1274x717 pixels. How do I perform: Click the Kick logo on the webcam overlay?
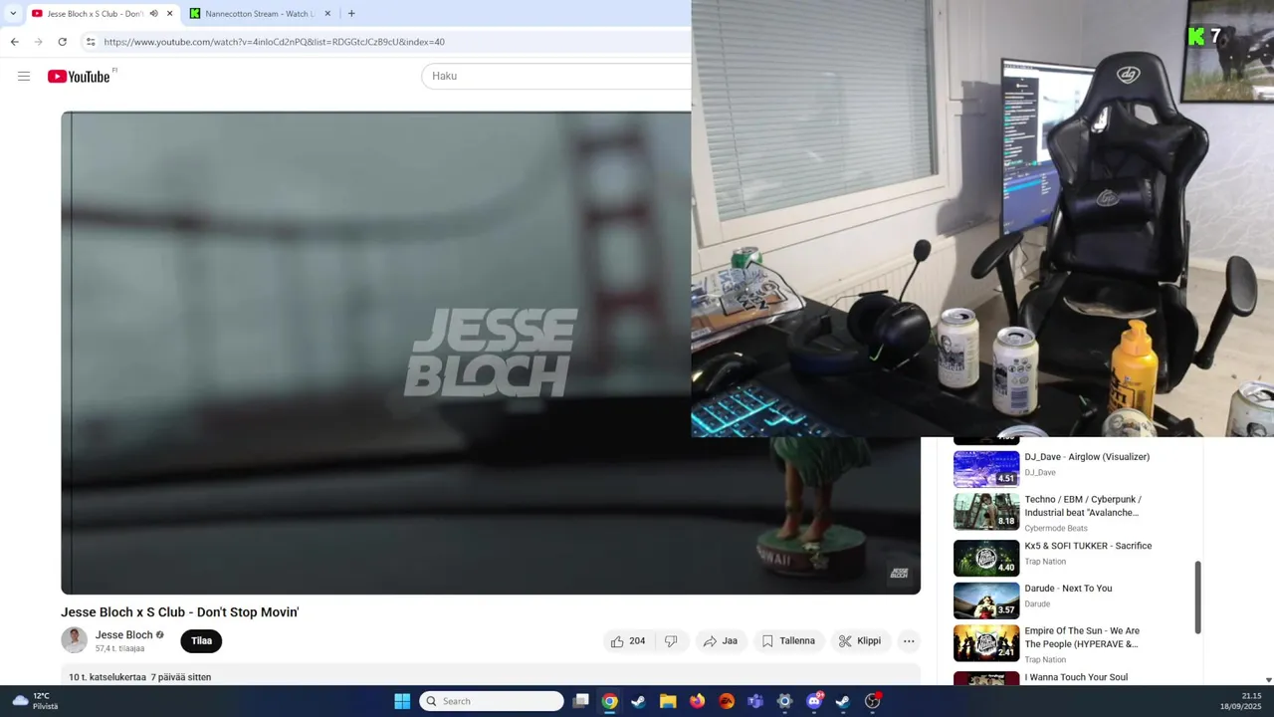coord(1196,37)
